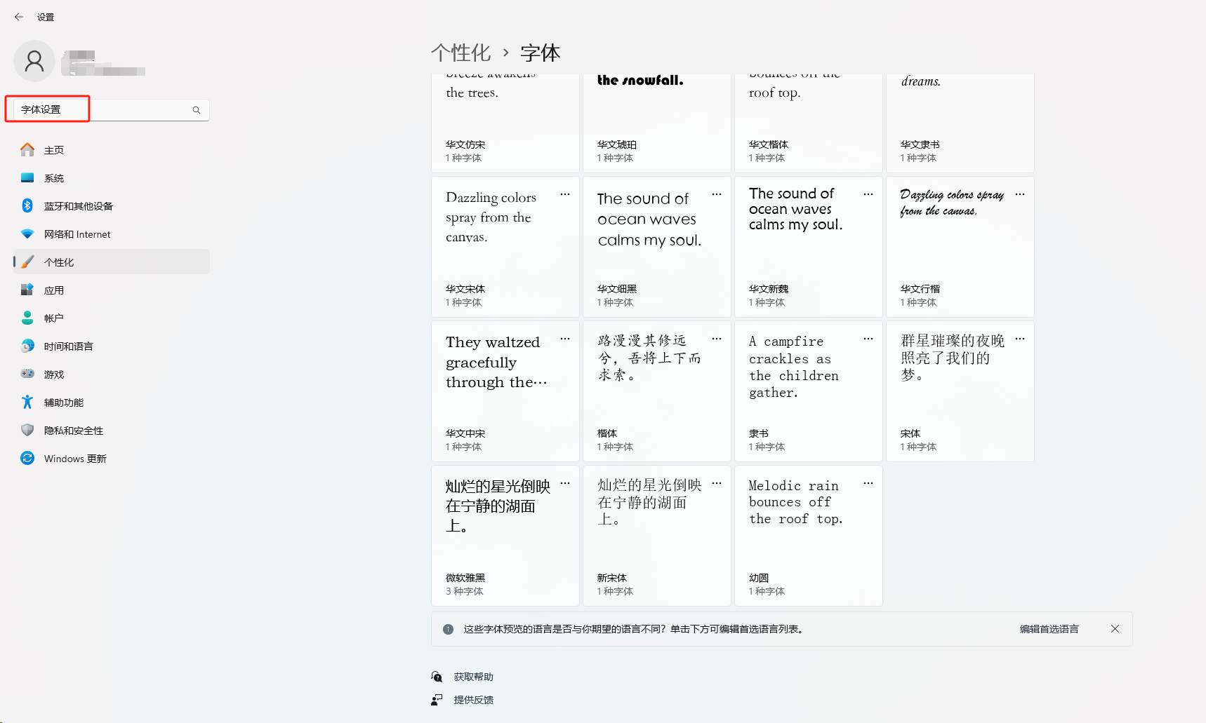This screenshot has height=723, width=1206.
Task: Open the 新宋体 font preview
Action: [x=657, y=536]
